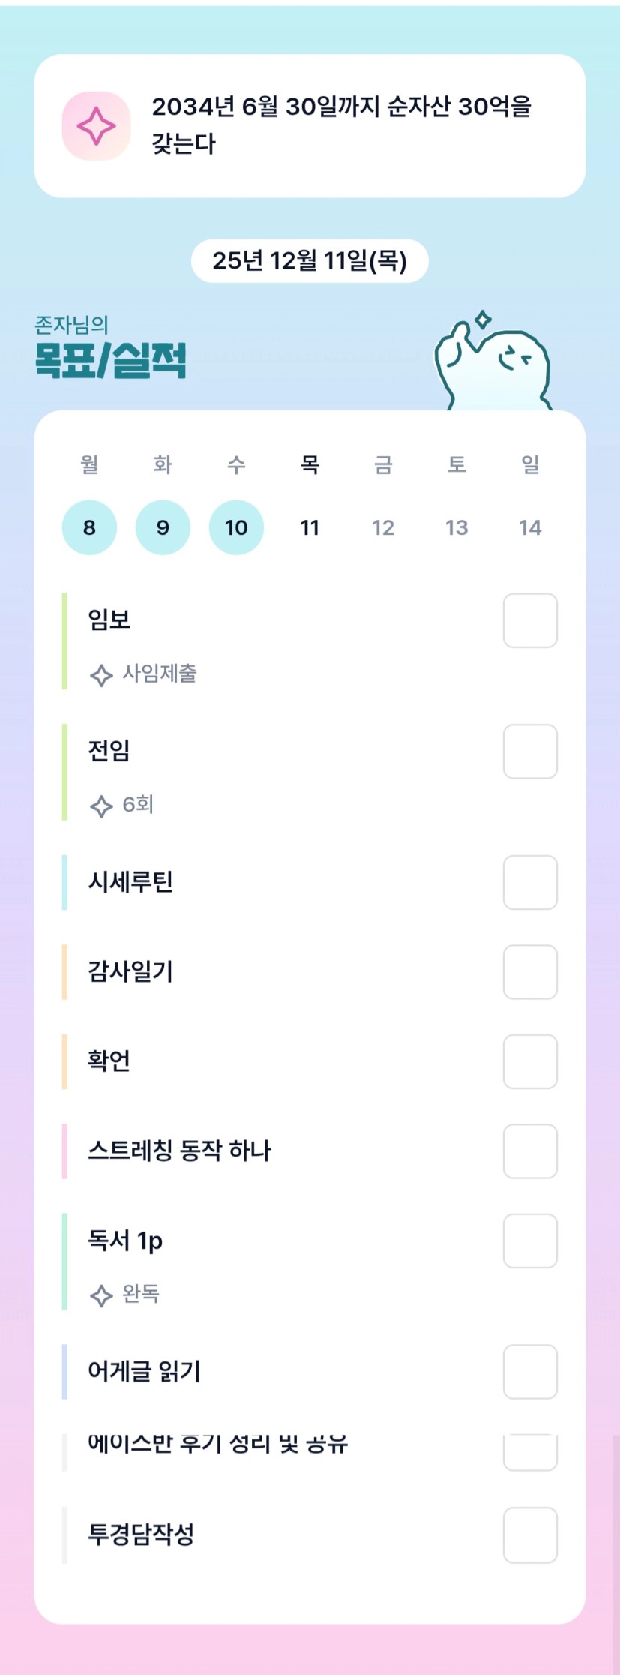Screen dimensions: 620x1675
Task: Tap the green color bar beside 임보
Action: (x=64, y=641)
